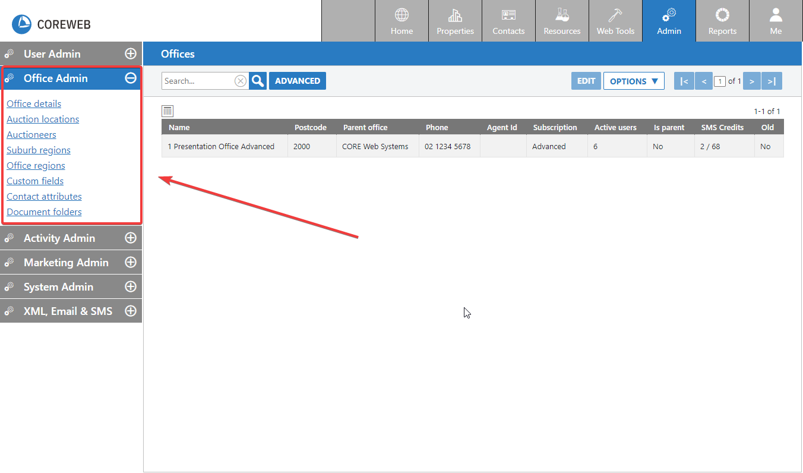803x473 pixels.
Task: Expand the User Admin section
Action: [x=131, y=53]
